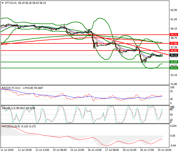Select the 55.09 support level label

[x=174, y=62]
